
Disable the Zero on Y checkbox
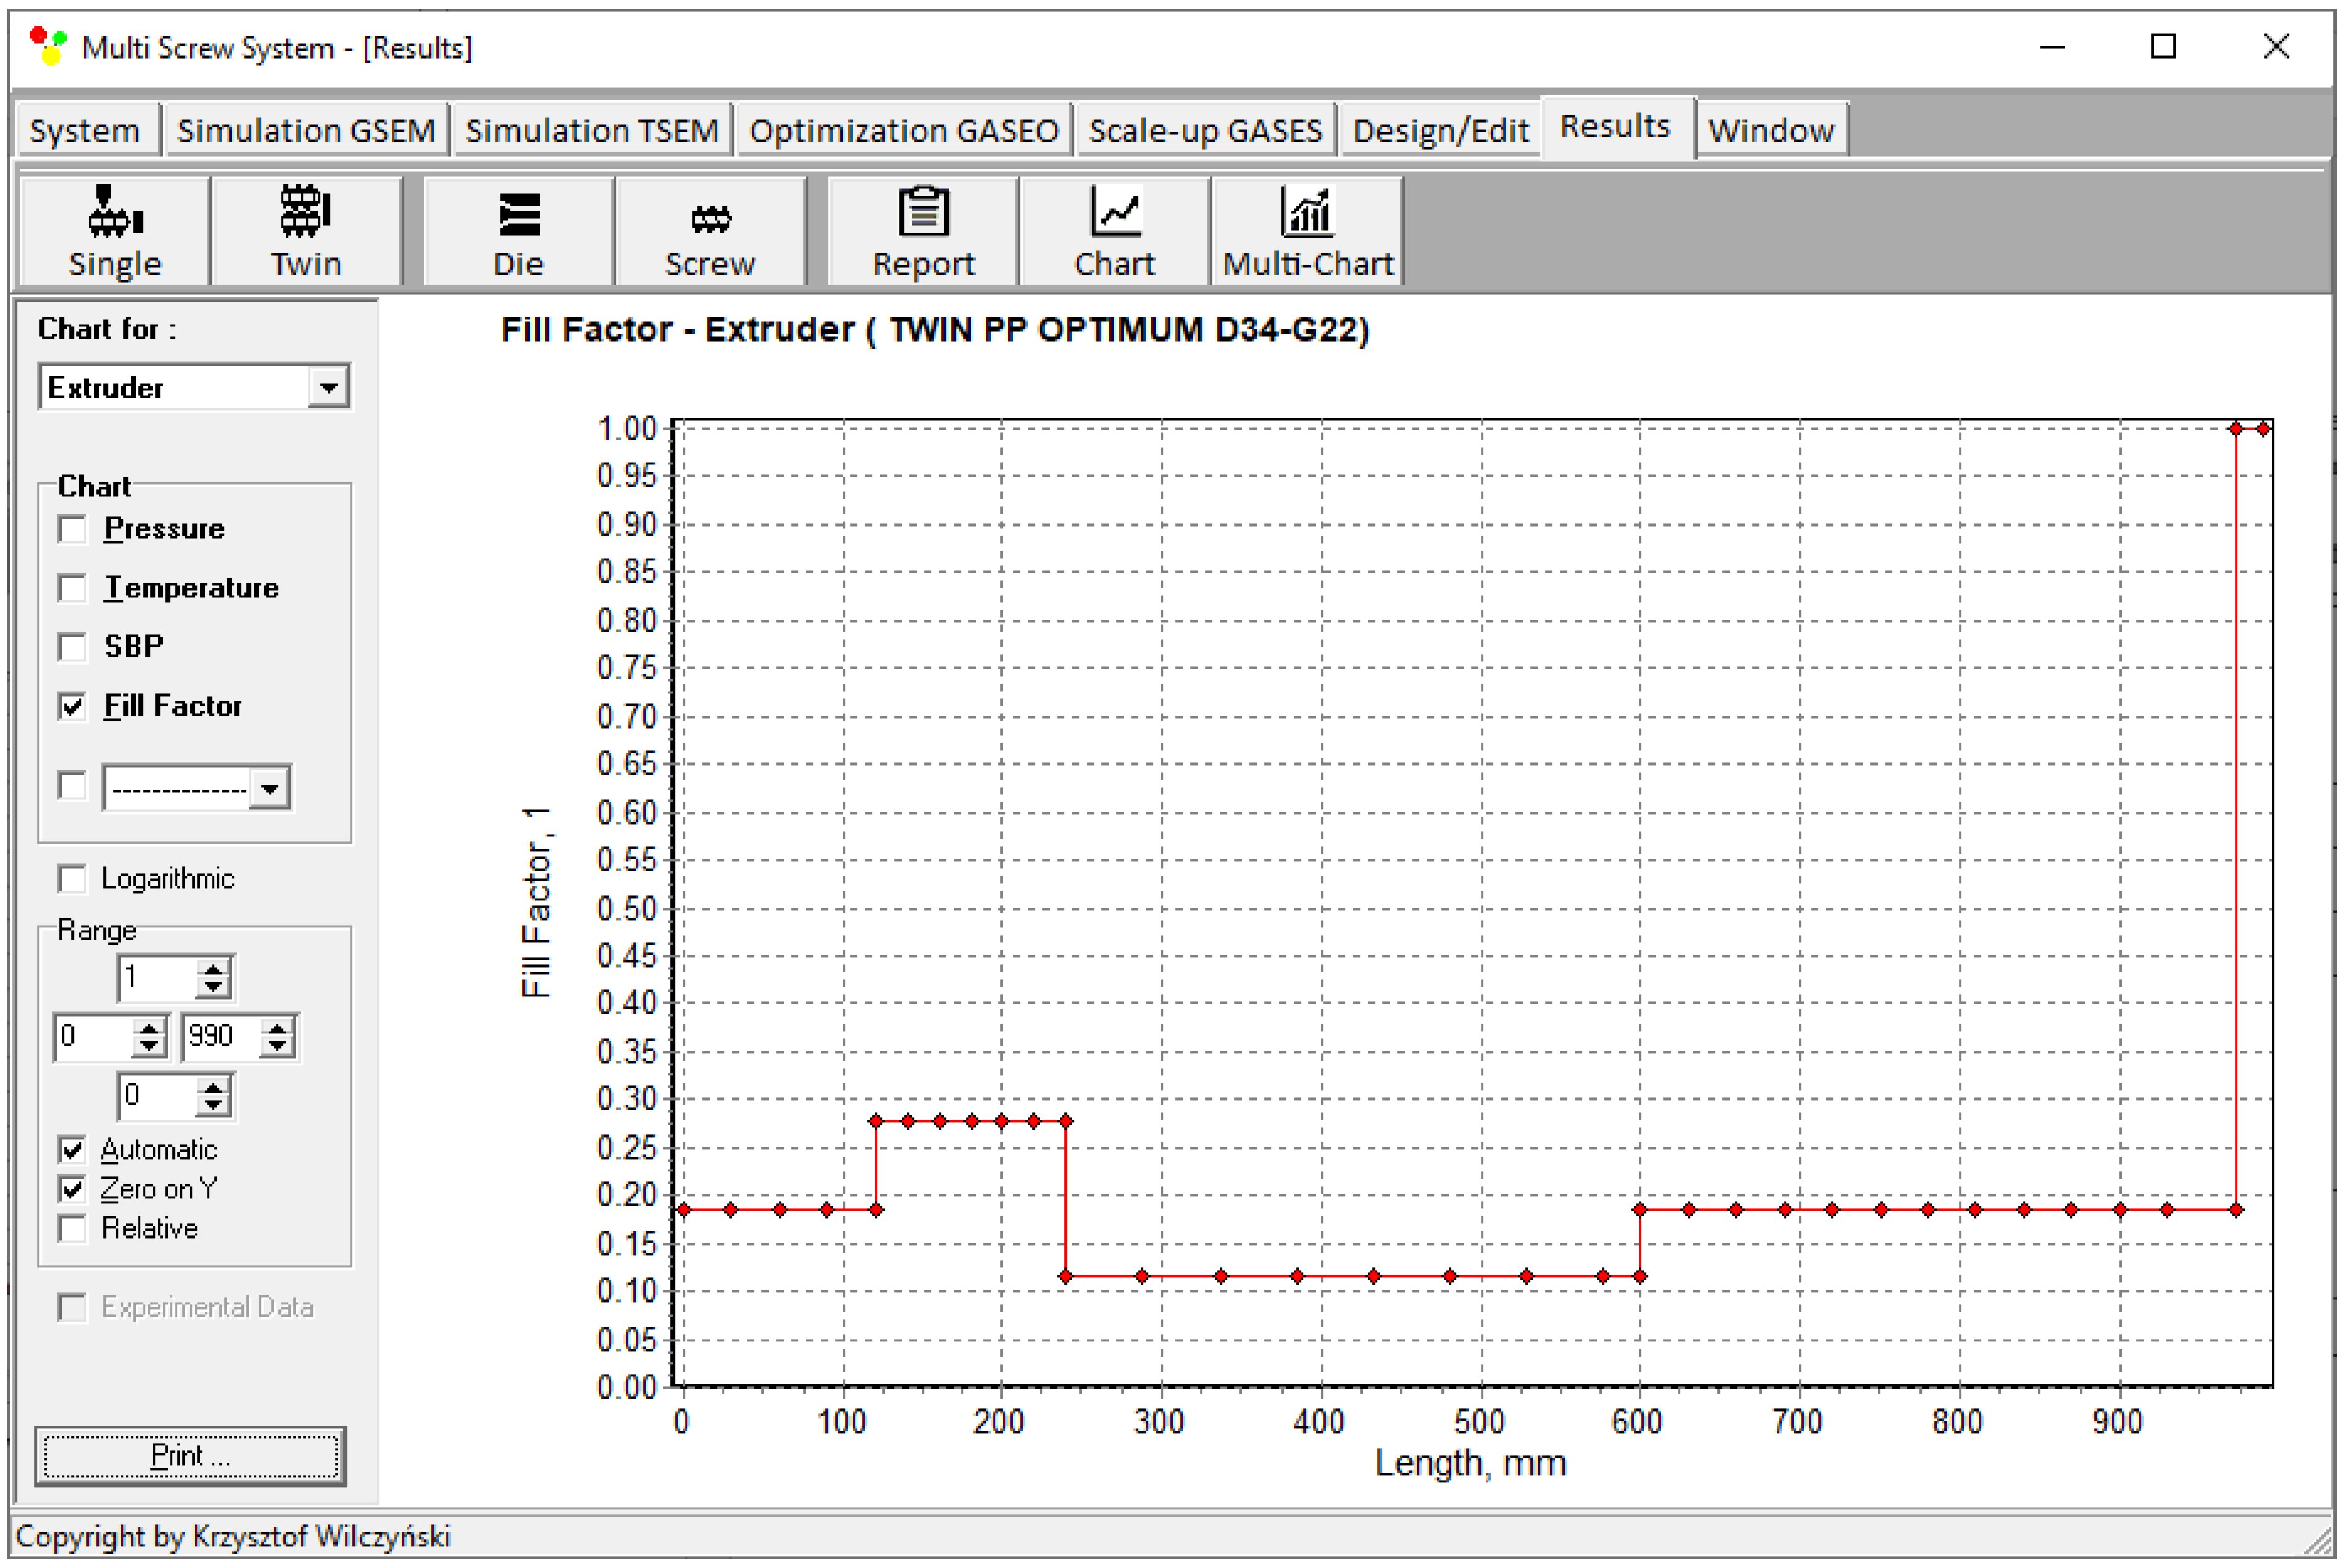pos(72,1189)
